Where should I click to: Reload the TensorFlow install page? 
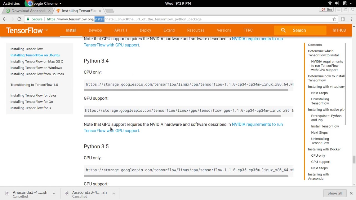[x=19, y=19]
